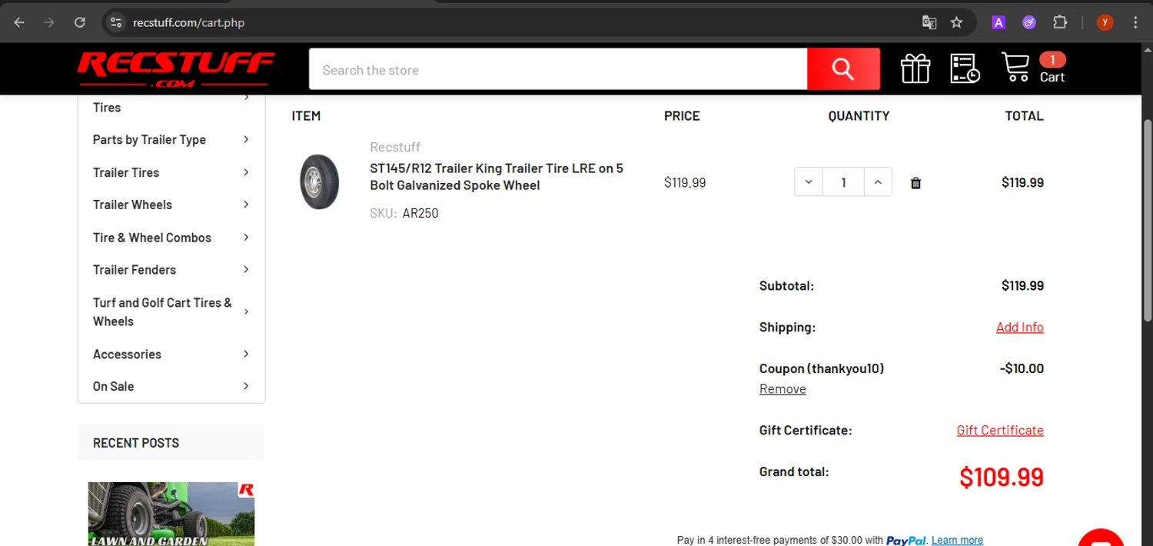
Task: Expand Turf and Golf Cart Tires chevron
Action: click(246, 311)
